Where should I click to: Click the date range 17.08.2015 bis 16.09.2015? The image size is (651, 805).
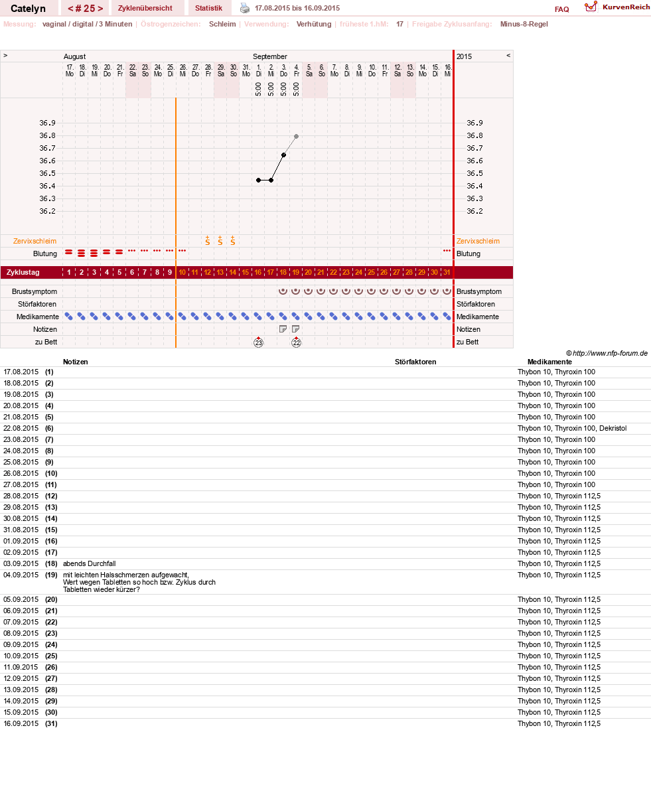297,8
